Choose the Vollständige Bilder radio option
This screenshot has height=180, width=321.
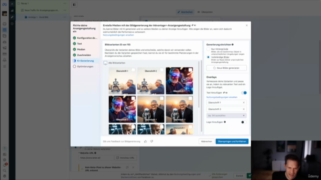pyautogui.click(x=208, y=57)
